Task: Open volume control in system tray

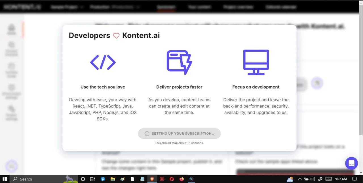Action: point(313,179)
